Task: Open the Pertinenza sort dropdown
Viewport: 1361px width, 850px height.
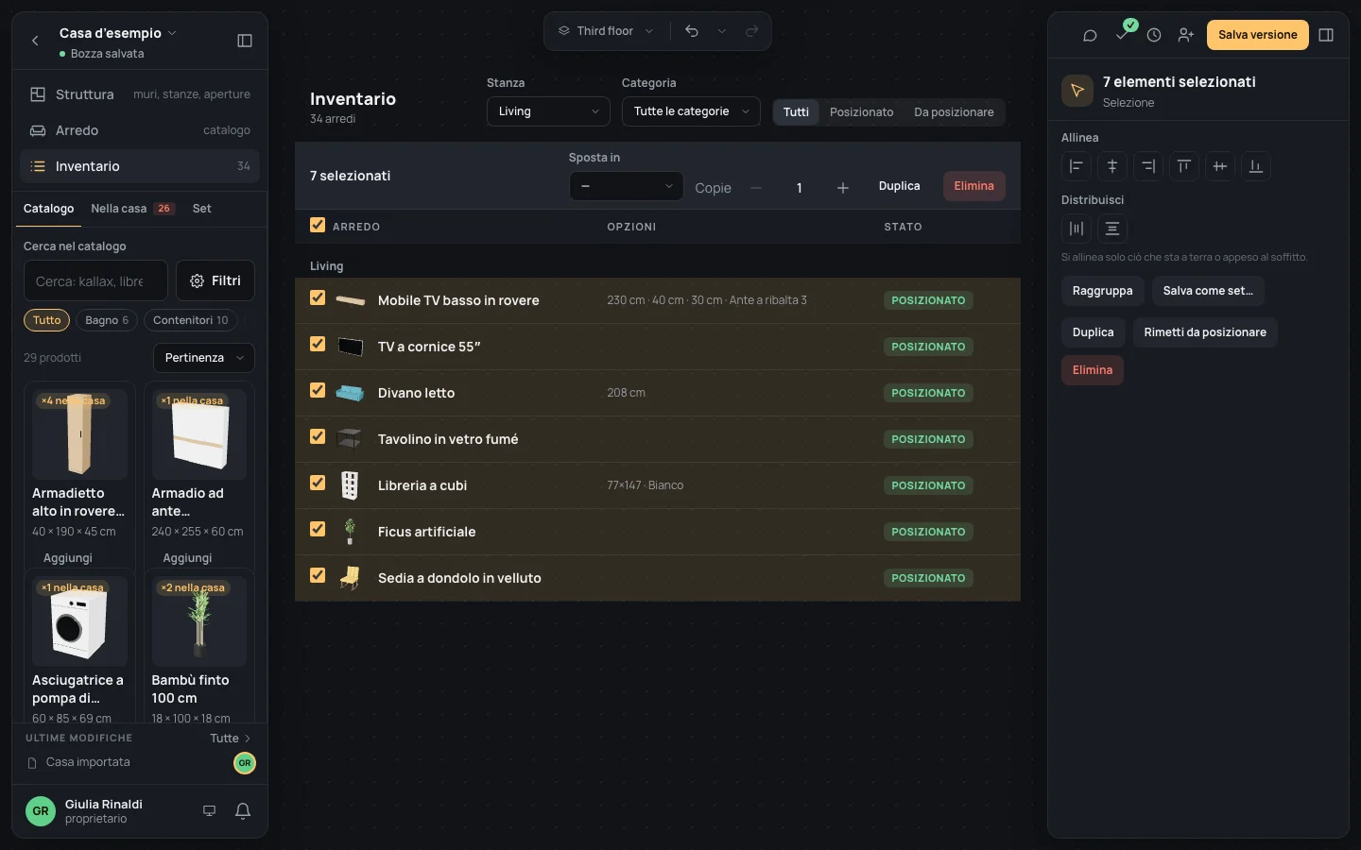Action: click(204, 358)
